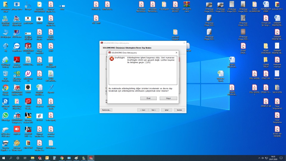Select the Recycle Bin desktop icon
Screen dimensions: 286x161
pyautogui.click(x=5, y=76)
